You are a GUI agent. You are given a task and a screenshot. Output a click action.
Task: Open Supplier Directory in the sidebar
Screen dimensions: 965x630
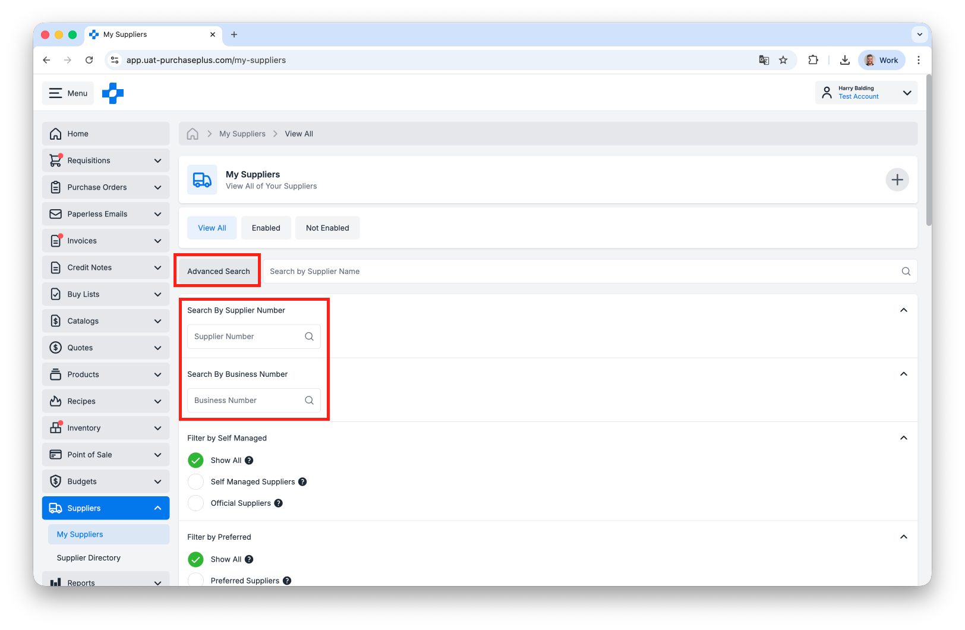click(89, 558)
